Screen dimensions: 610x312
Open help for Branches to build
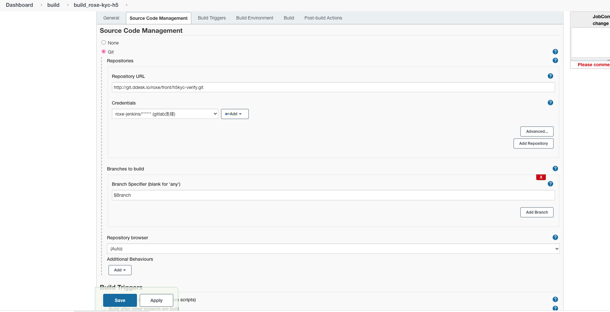tap(555, 168)
